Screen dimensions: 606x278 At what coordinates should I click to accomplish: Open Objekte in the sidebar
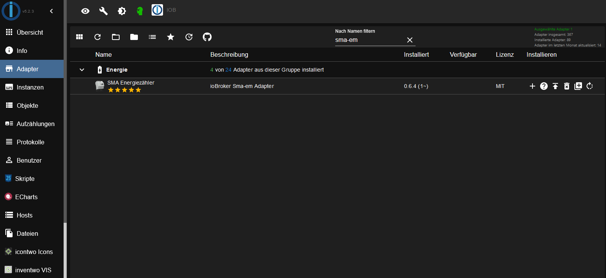[x=32, y=105]
